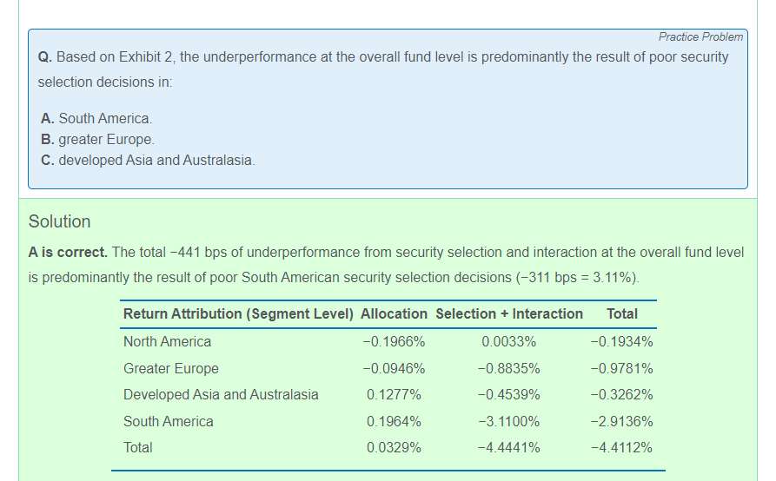Click the Solution heading

59,221
